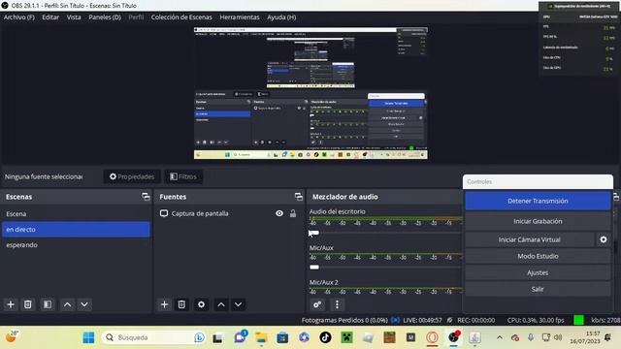Start the virtual camera
The image size is (621, 349).
530,239
